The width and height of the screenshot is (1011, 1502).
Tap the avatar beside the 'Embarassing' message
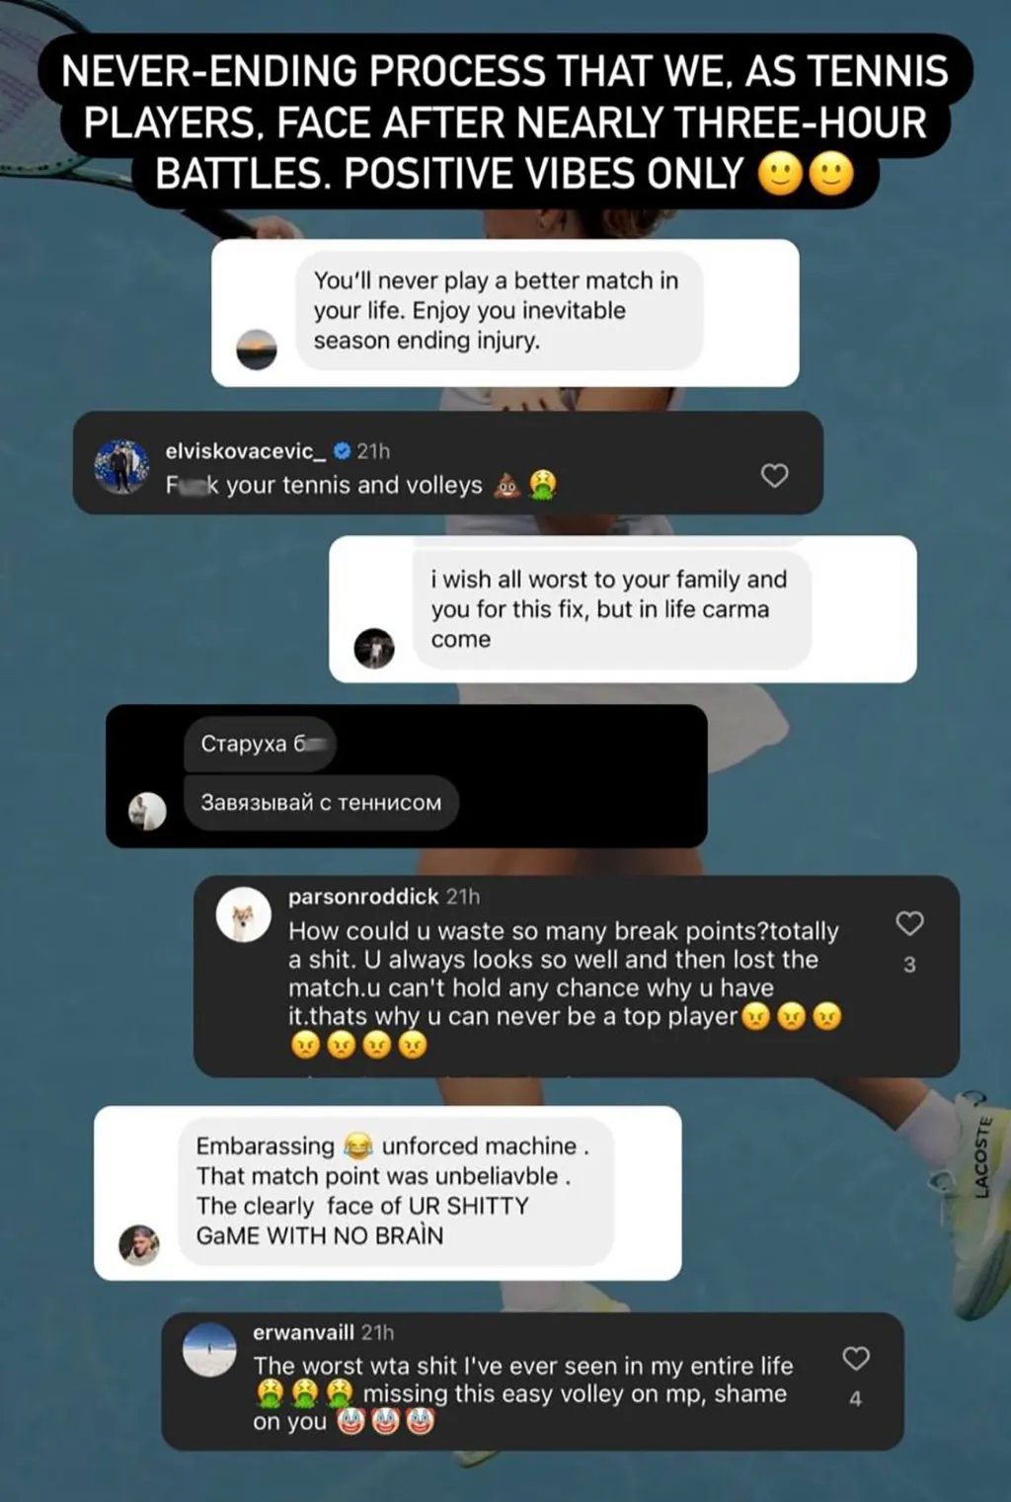click(x=139, y=1245)
